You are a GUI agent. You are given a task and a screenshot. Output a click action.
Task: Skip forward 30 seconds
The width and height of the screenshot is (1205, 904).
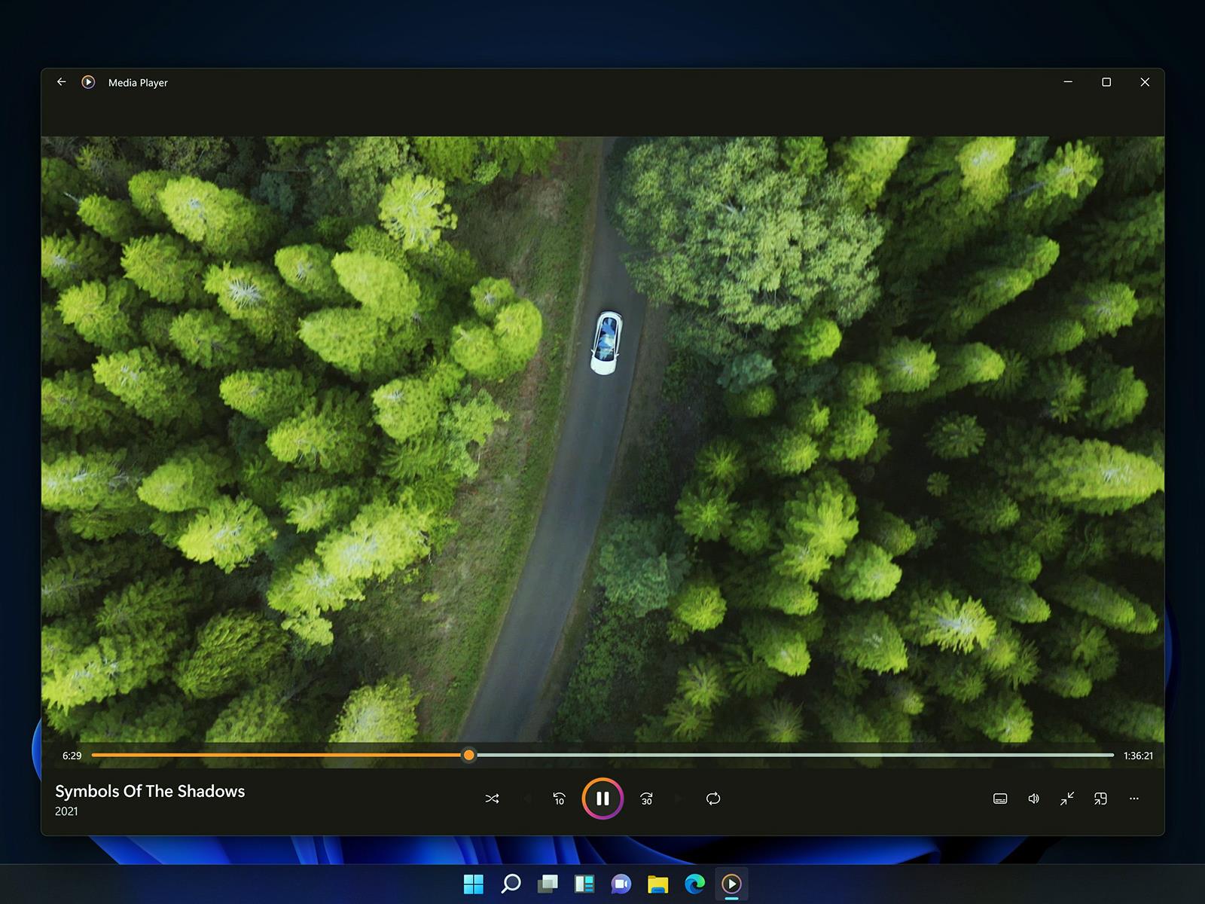[x=645, y=799]
